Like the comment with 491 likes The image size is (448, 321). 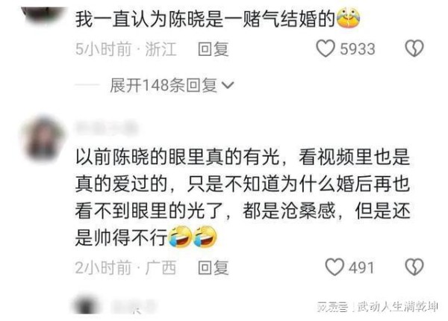point(335,267)
